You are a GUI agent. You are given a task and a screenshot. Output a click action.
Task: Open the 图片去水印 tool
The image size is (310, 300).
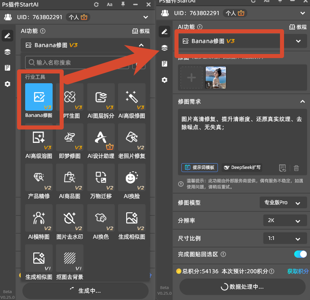pos(70,218)
